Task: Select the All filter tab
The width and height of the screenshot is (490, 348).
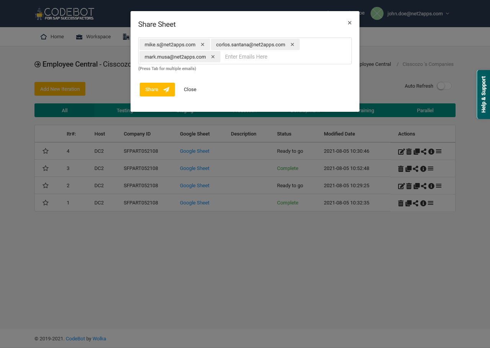Action: click(64, 110)
